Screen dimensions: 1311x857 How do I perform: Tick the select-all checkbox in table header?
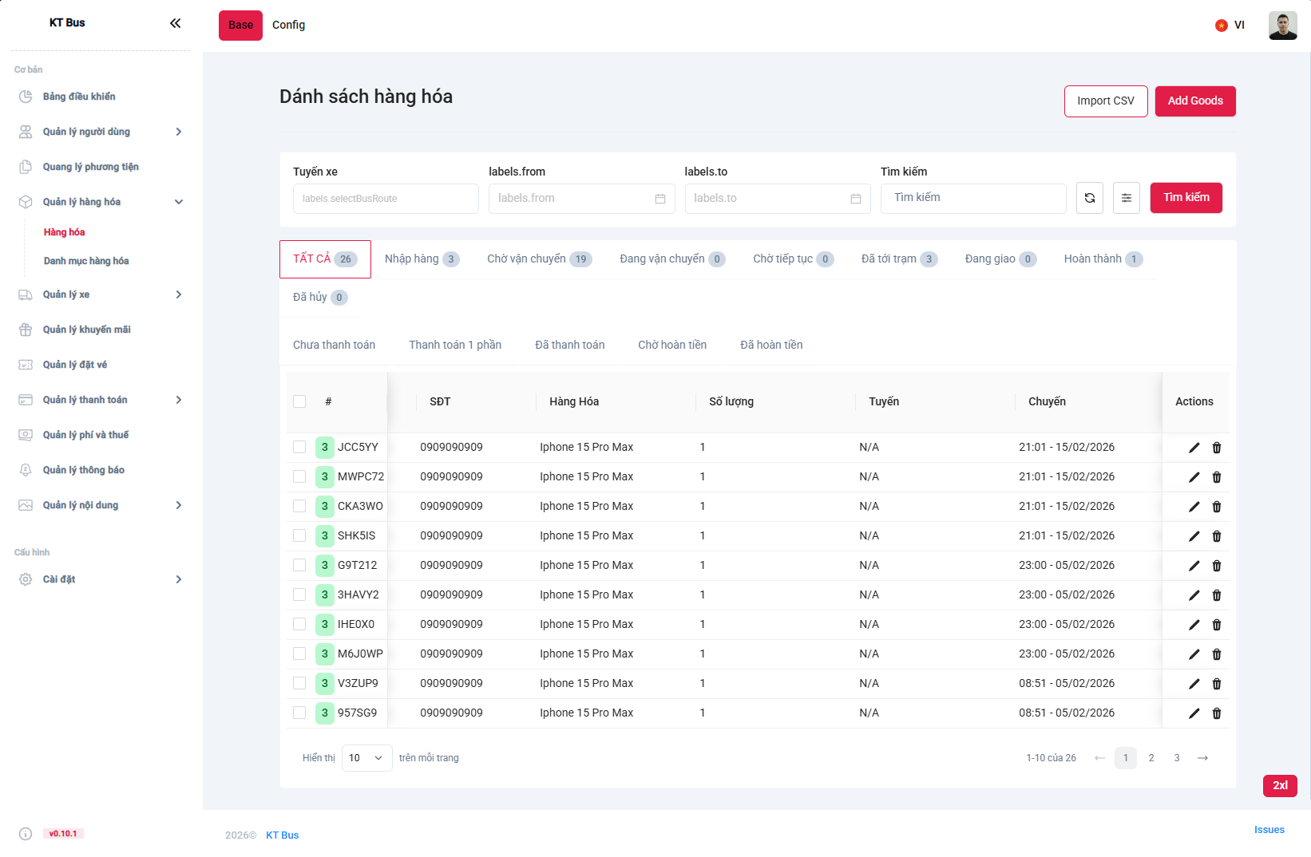click(x=299, y=401)
